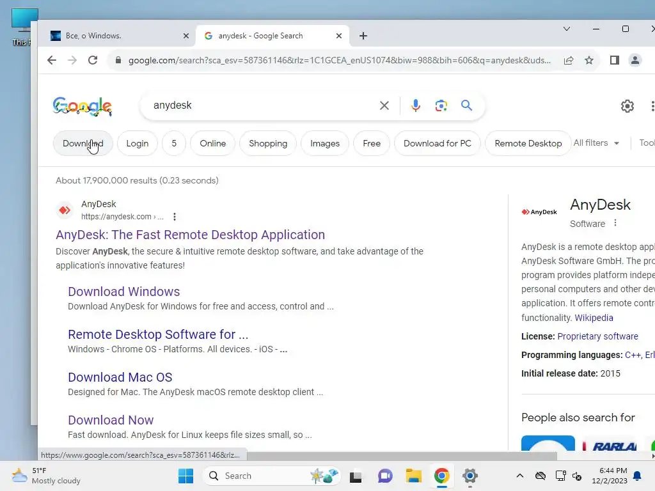Clear the search box with X

(x=384, y=105)
